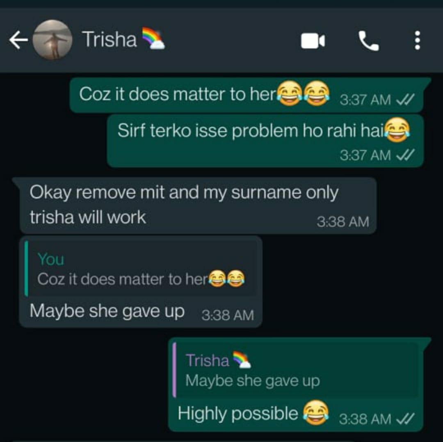
Task: Start a video call with Trisha
Action: coord(313,41)
